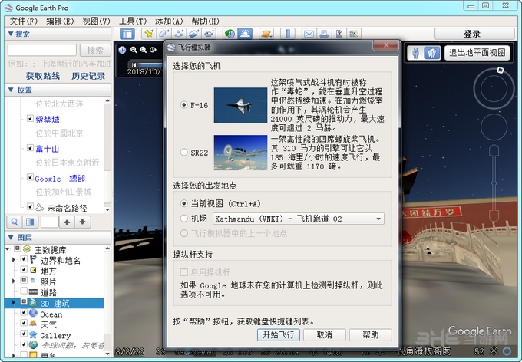Screen dimensions: 522x362
Task: Click the 3D building view icon
Action: tap(431, 53)
